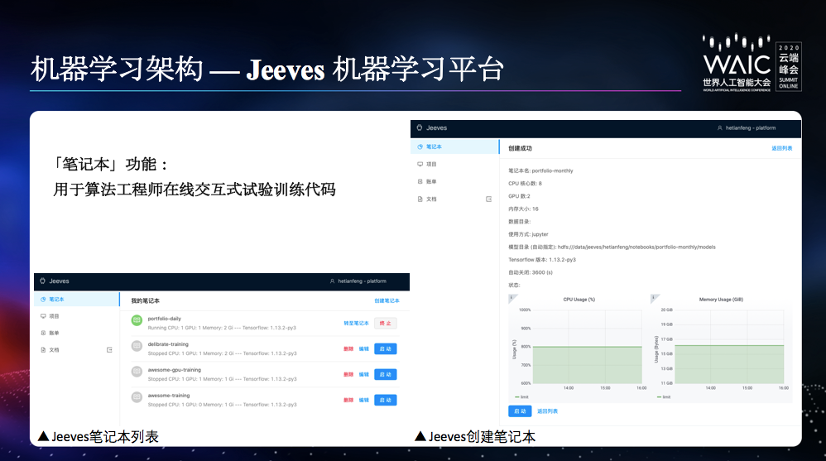The width and height of the screenshot is (826, 461).
Task: Click text 笔记本名: portfolio-monthly
Action: pyautogui.click(x=540, y=170)
